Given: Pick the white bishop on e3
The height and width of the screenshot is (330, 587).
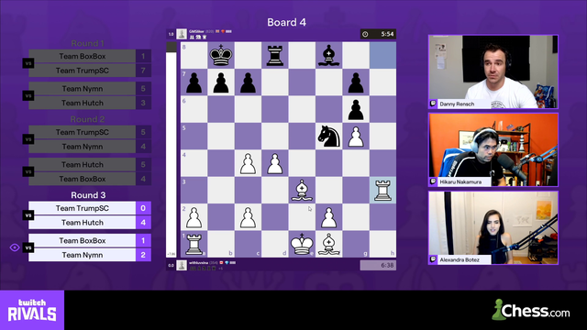Looking at the screenshot, I should click(302, 190).
